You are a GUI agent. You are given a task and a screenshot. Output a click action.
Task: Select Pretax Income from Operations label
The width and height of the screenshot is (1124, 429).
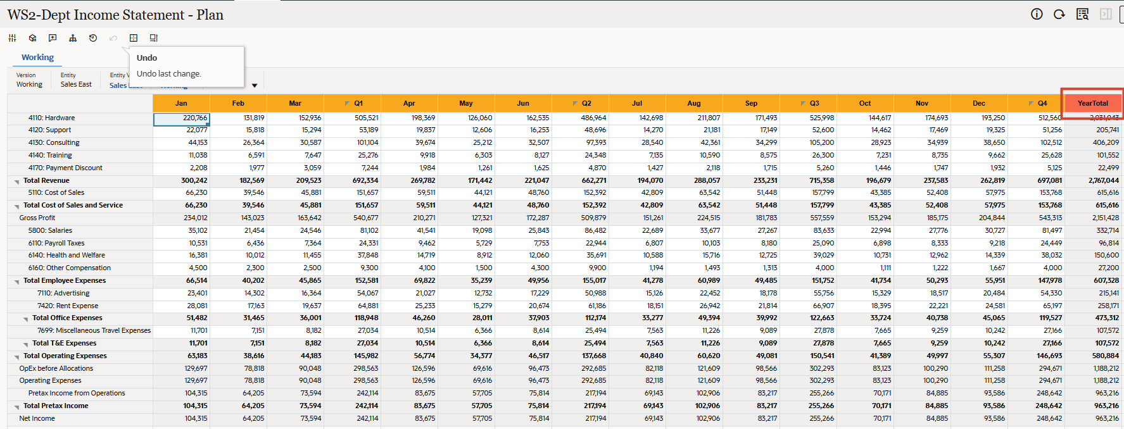pos(77,393)
